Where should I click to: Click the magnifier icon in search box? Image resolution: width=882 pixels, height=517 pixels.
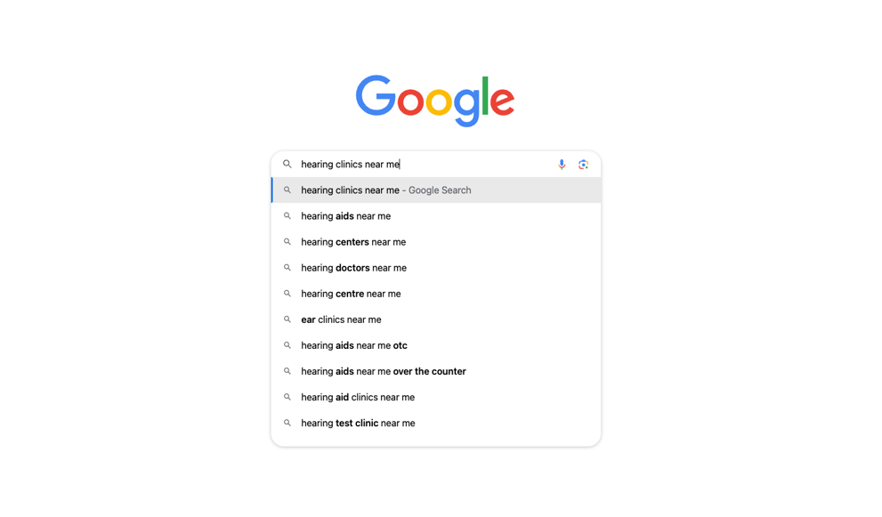point(287,165)
